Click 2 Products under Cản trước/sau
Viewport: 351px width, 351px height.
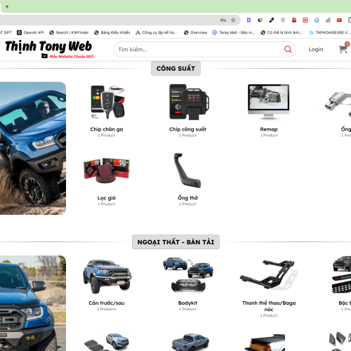tap(107, 309)
